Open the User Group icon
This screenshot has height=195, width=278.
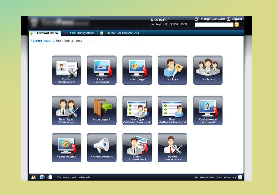(208, 70)
